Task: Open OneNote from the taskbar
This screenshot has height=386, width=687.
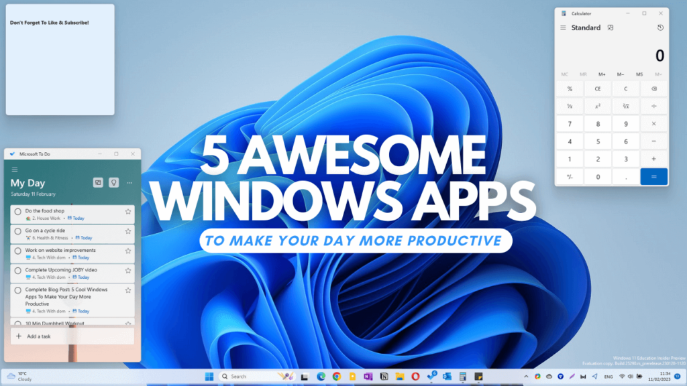Action: [x=369, y=376]
